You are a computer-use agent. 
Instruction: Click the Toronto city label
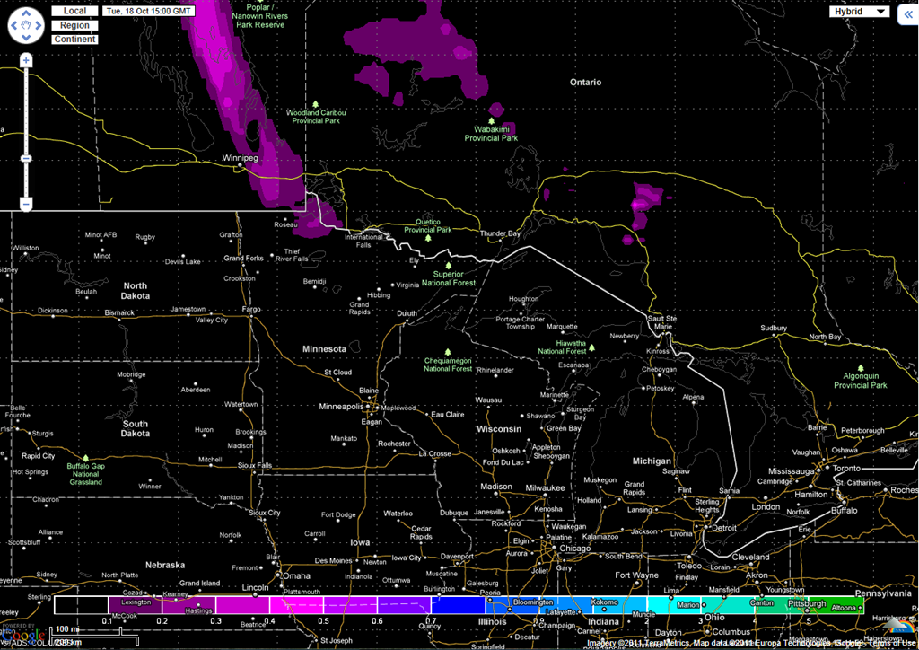tap(846, 469)
